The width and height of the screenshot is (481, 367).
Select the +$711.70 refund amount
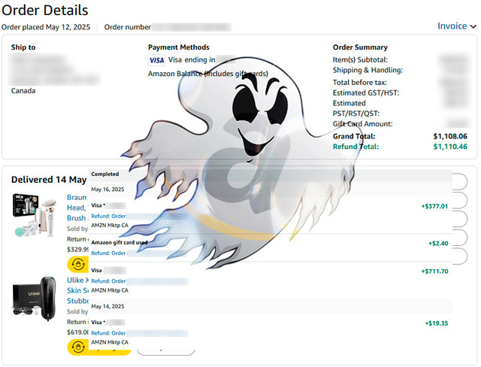click(434, 271)
